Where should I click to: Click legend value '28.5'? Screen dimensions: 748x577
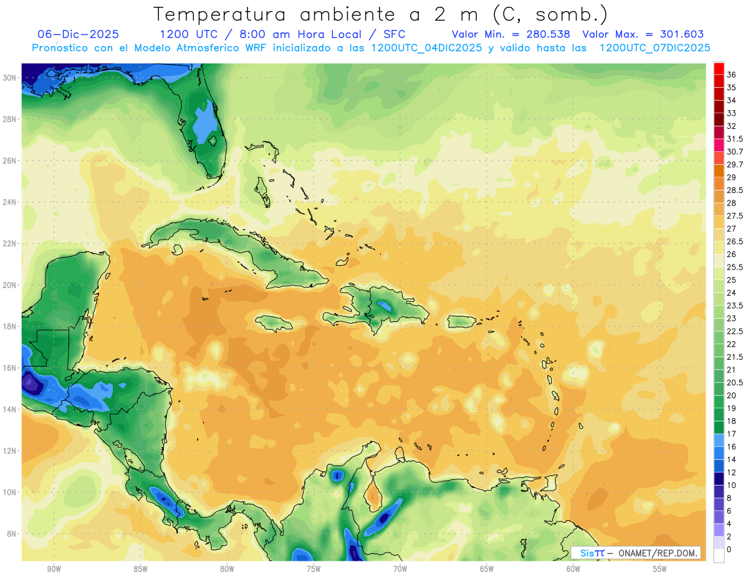[x=735, y=190]
